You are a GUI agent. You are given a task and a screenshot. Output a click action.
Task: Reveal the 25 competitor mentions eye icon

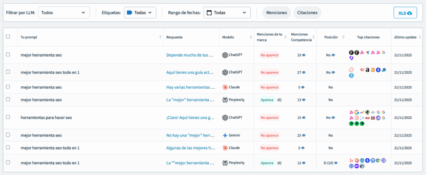tap(304, 135)
